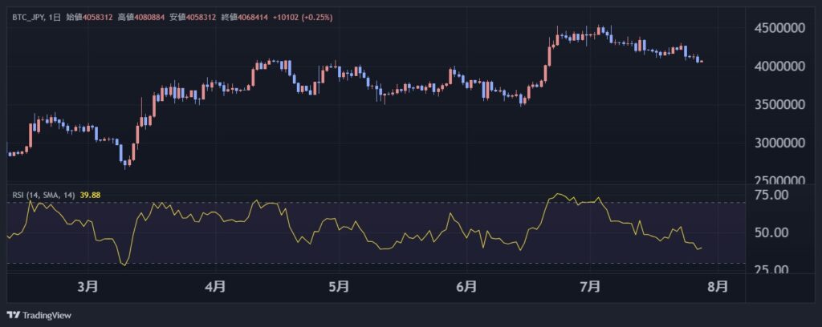Click the 4500000 price axis label
This screenshot has width=822, height=327.
[x=779, y=28]
